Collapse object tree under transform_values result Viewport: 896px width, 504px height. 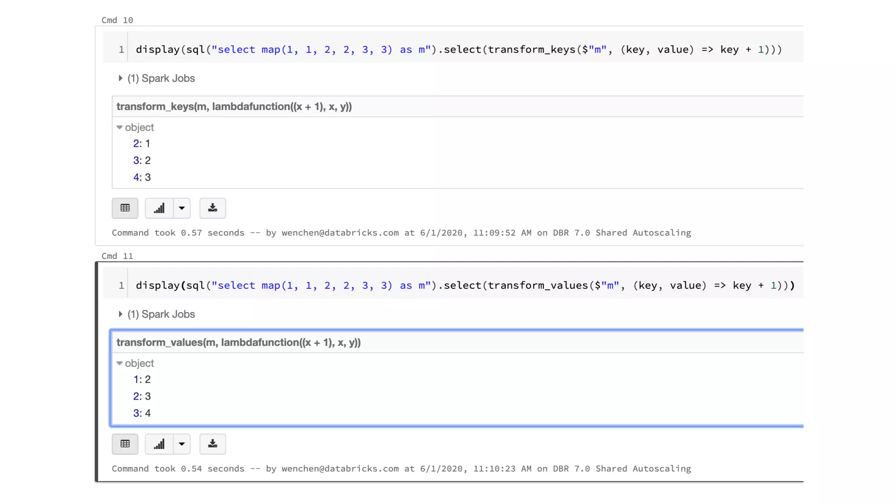click(119, 363)
